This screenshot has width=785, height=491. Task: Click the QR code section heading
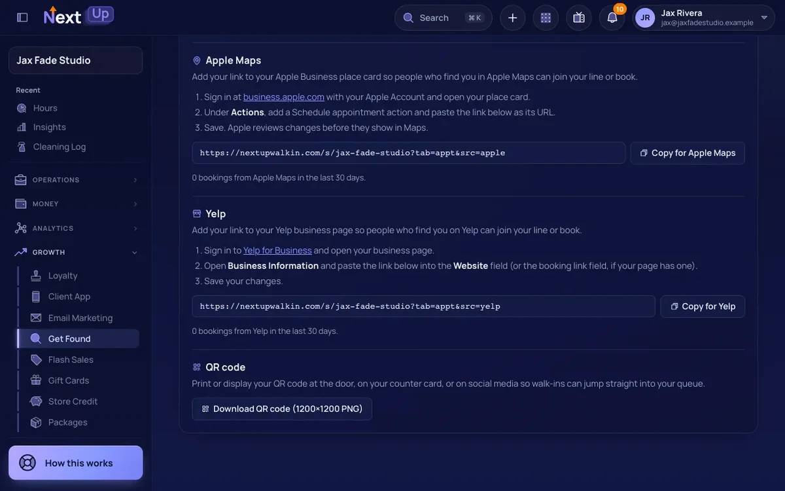(x=226, y=367)
